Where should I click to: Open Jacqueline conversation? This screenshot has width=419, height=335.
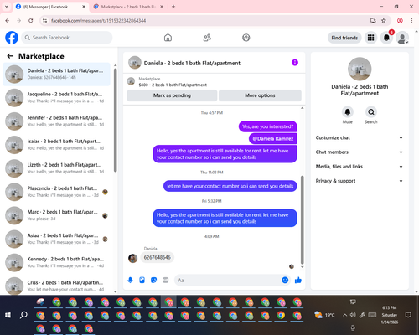point(56,98)
